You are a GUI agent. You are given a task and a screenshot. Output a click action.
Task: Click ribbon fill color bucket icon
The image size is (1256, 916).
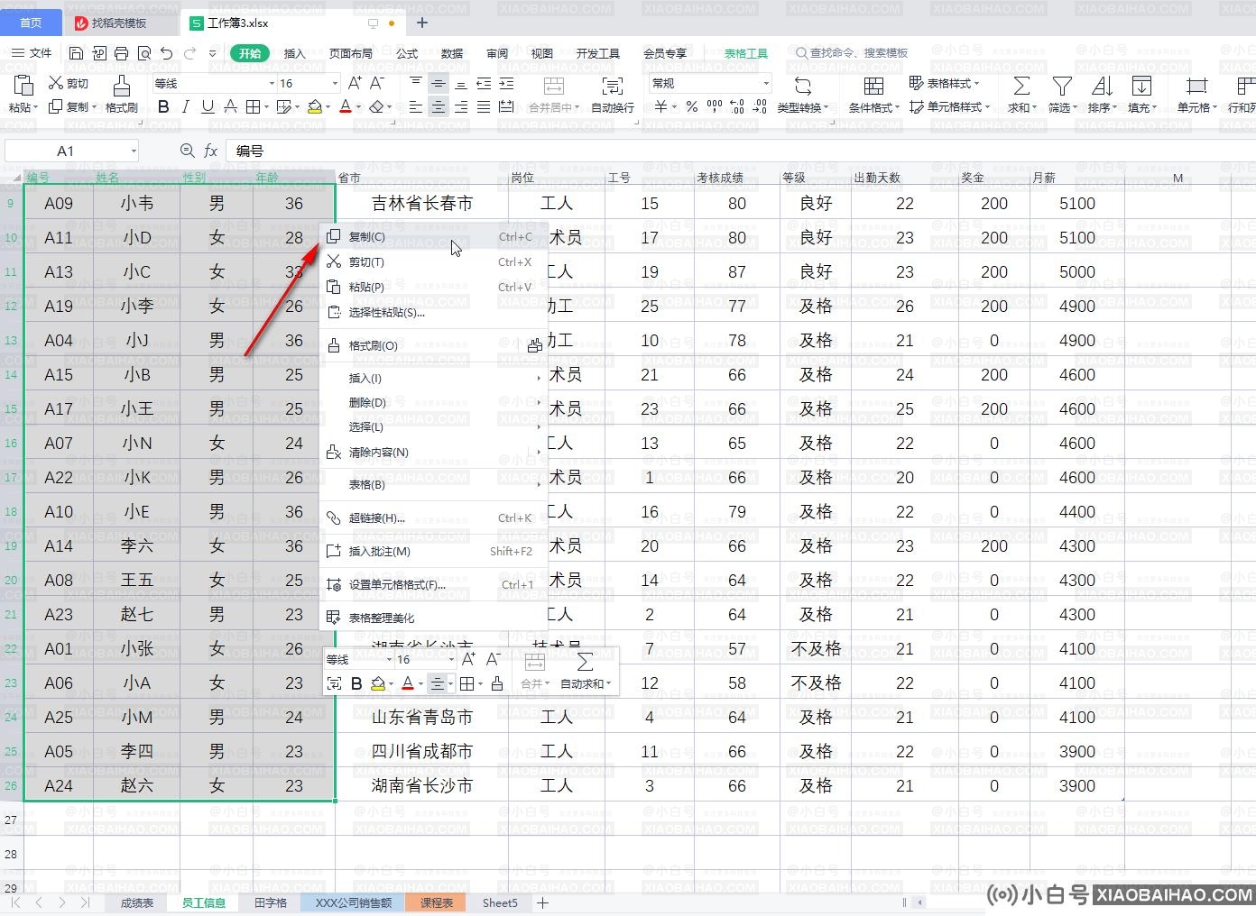(x=313, y=106)
